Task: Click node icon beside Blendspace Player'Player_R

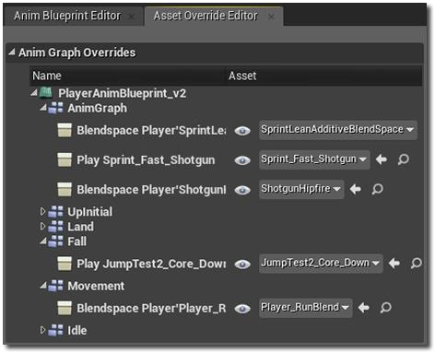Action: click(x=65, y=308)
